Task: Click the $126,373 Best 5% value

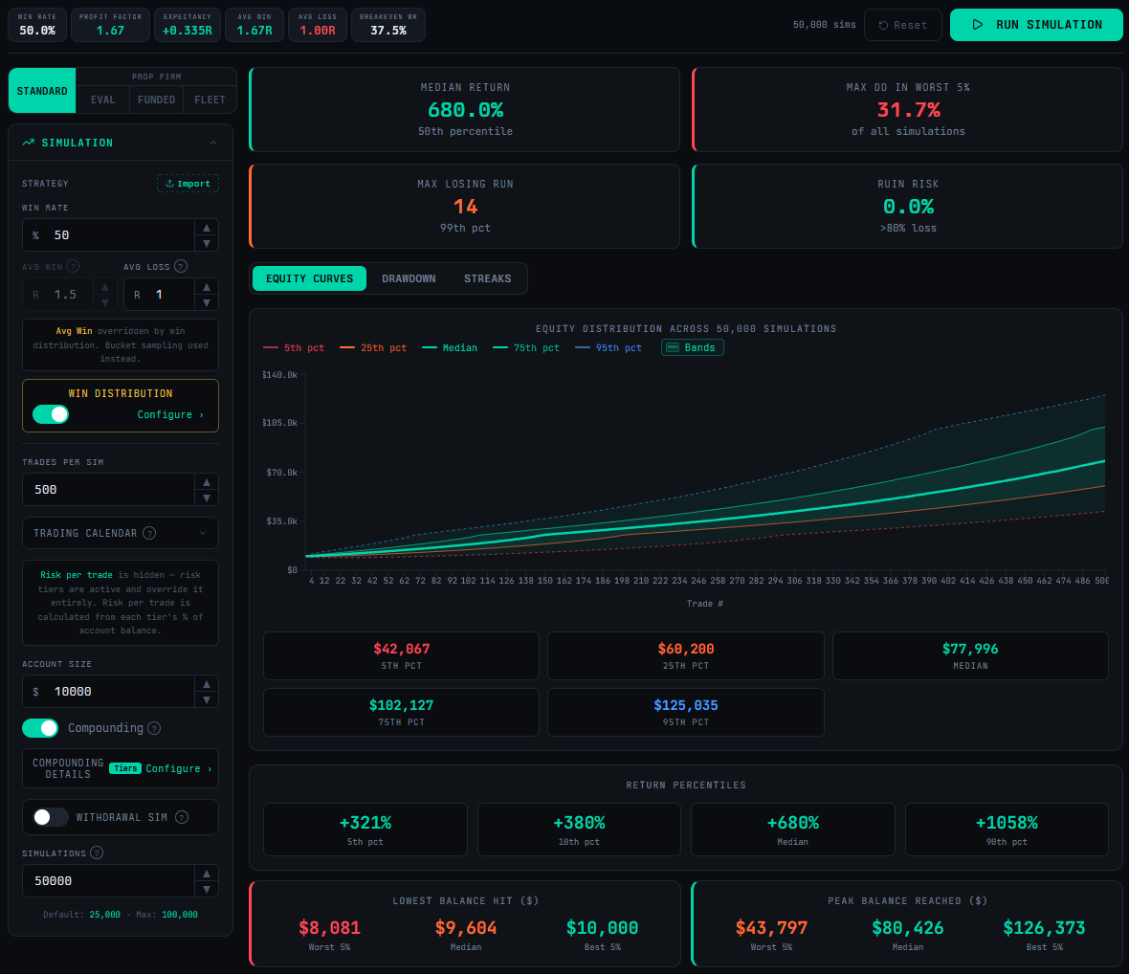Action: click(1044, 928)
